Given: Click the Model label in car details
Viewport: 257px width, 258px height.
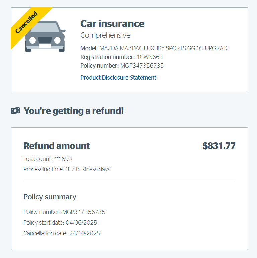Looking at the screenshot, I should click(x=89, y=48).
